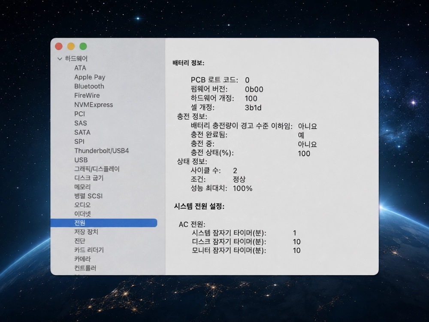Open the Apple Pay sidebar entry
This screenshot has width=429, height=322.
coord(90,77)
